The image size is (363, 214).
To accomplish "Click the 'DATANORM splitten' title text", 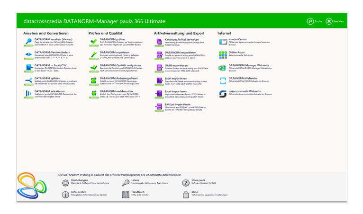I will [47, 78].
